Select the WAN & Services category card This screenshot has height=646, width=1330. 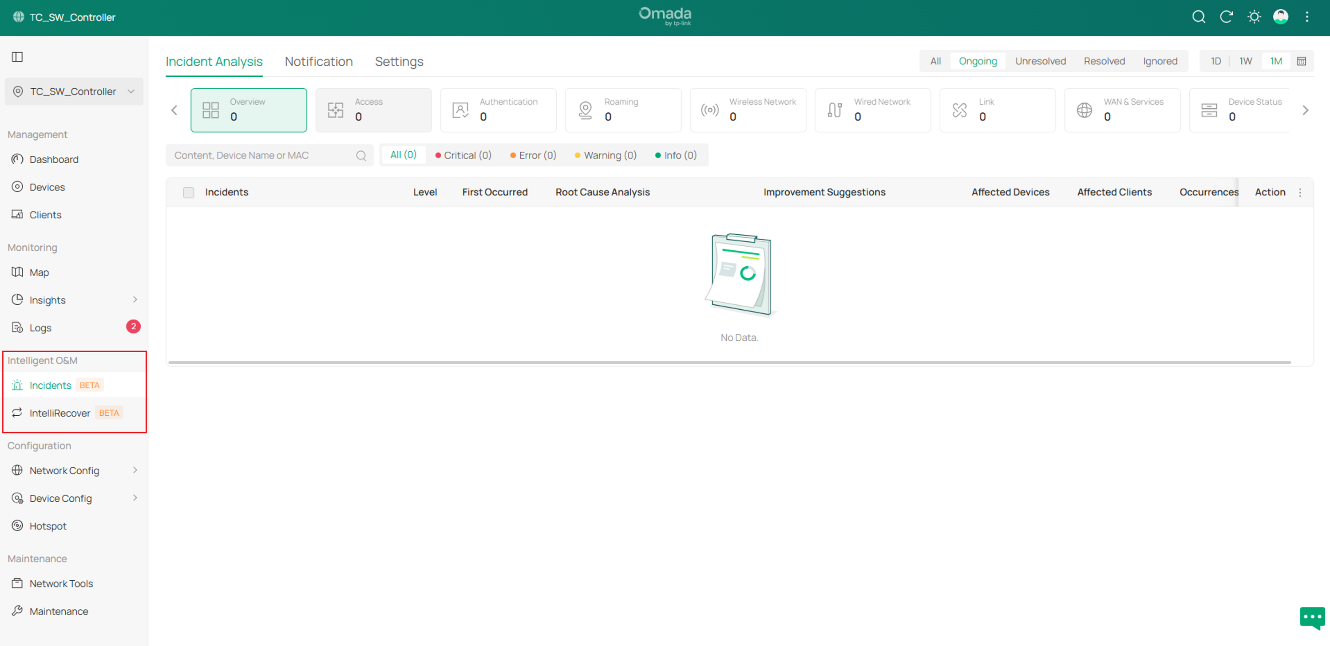1123,110
